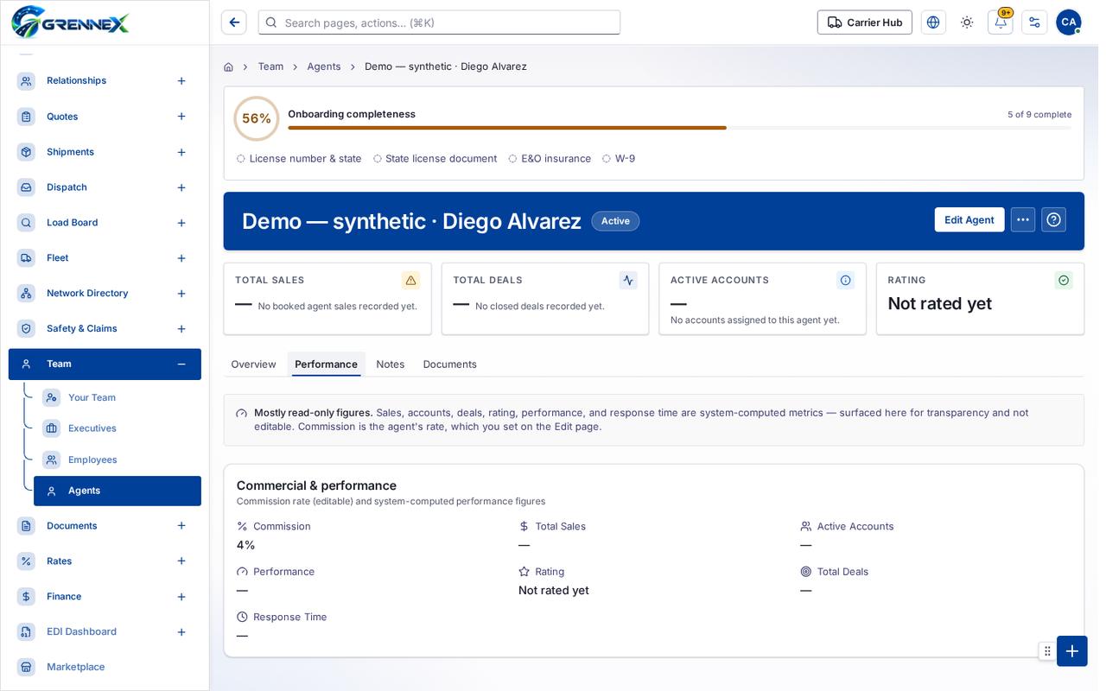Open the language globe icon
This screenshot has height=691, width=1106.
pos(933,22)
